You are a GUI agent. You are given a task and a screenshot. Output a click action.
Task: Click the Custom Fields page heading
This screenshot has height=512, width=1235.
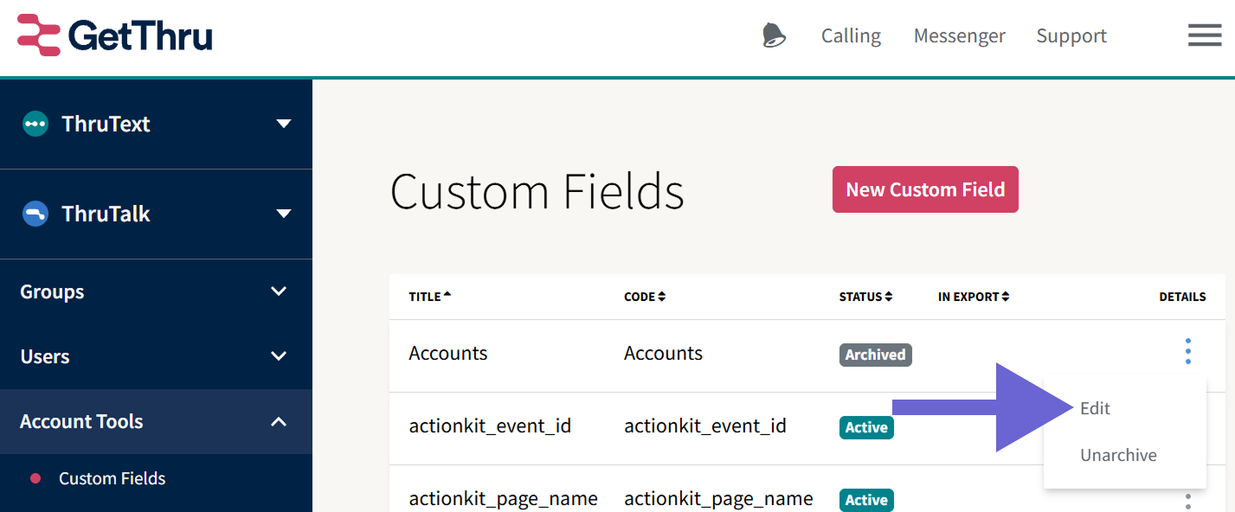tap(537, 191)
